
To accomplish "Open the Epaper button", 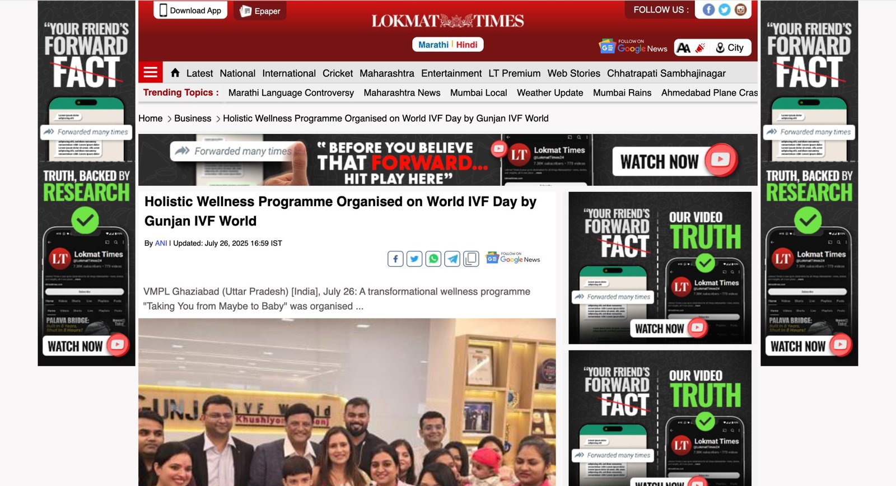I will coord(260,11).
